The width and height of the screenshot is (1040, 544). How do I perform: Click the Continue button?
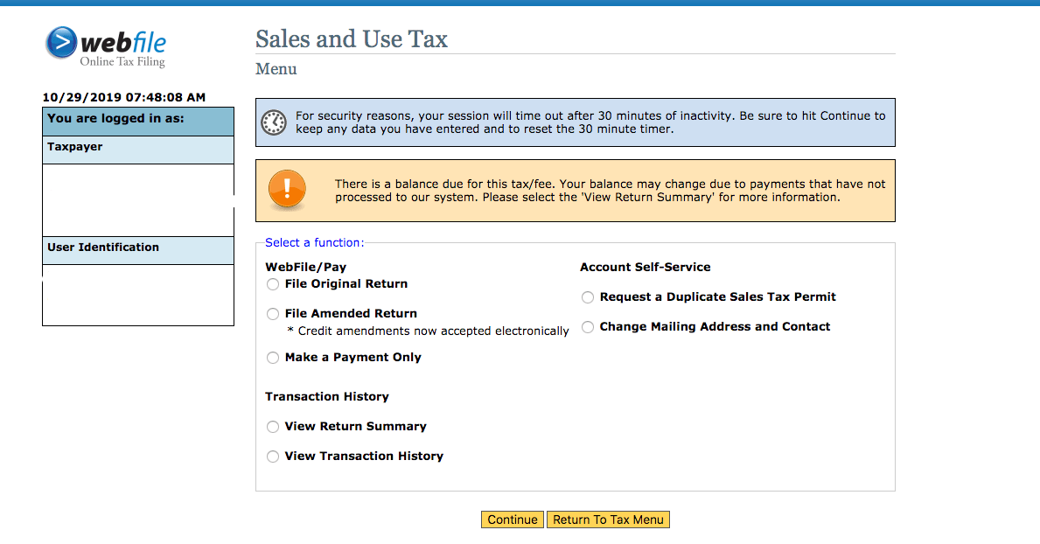pos(513,520)
